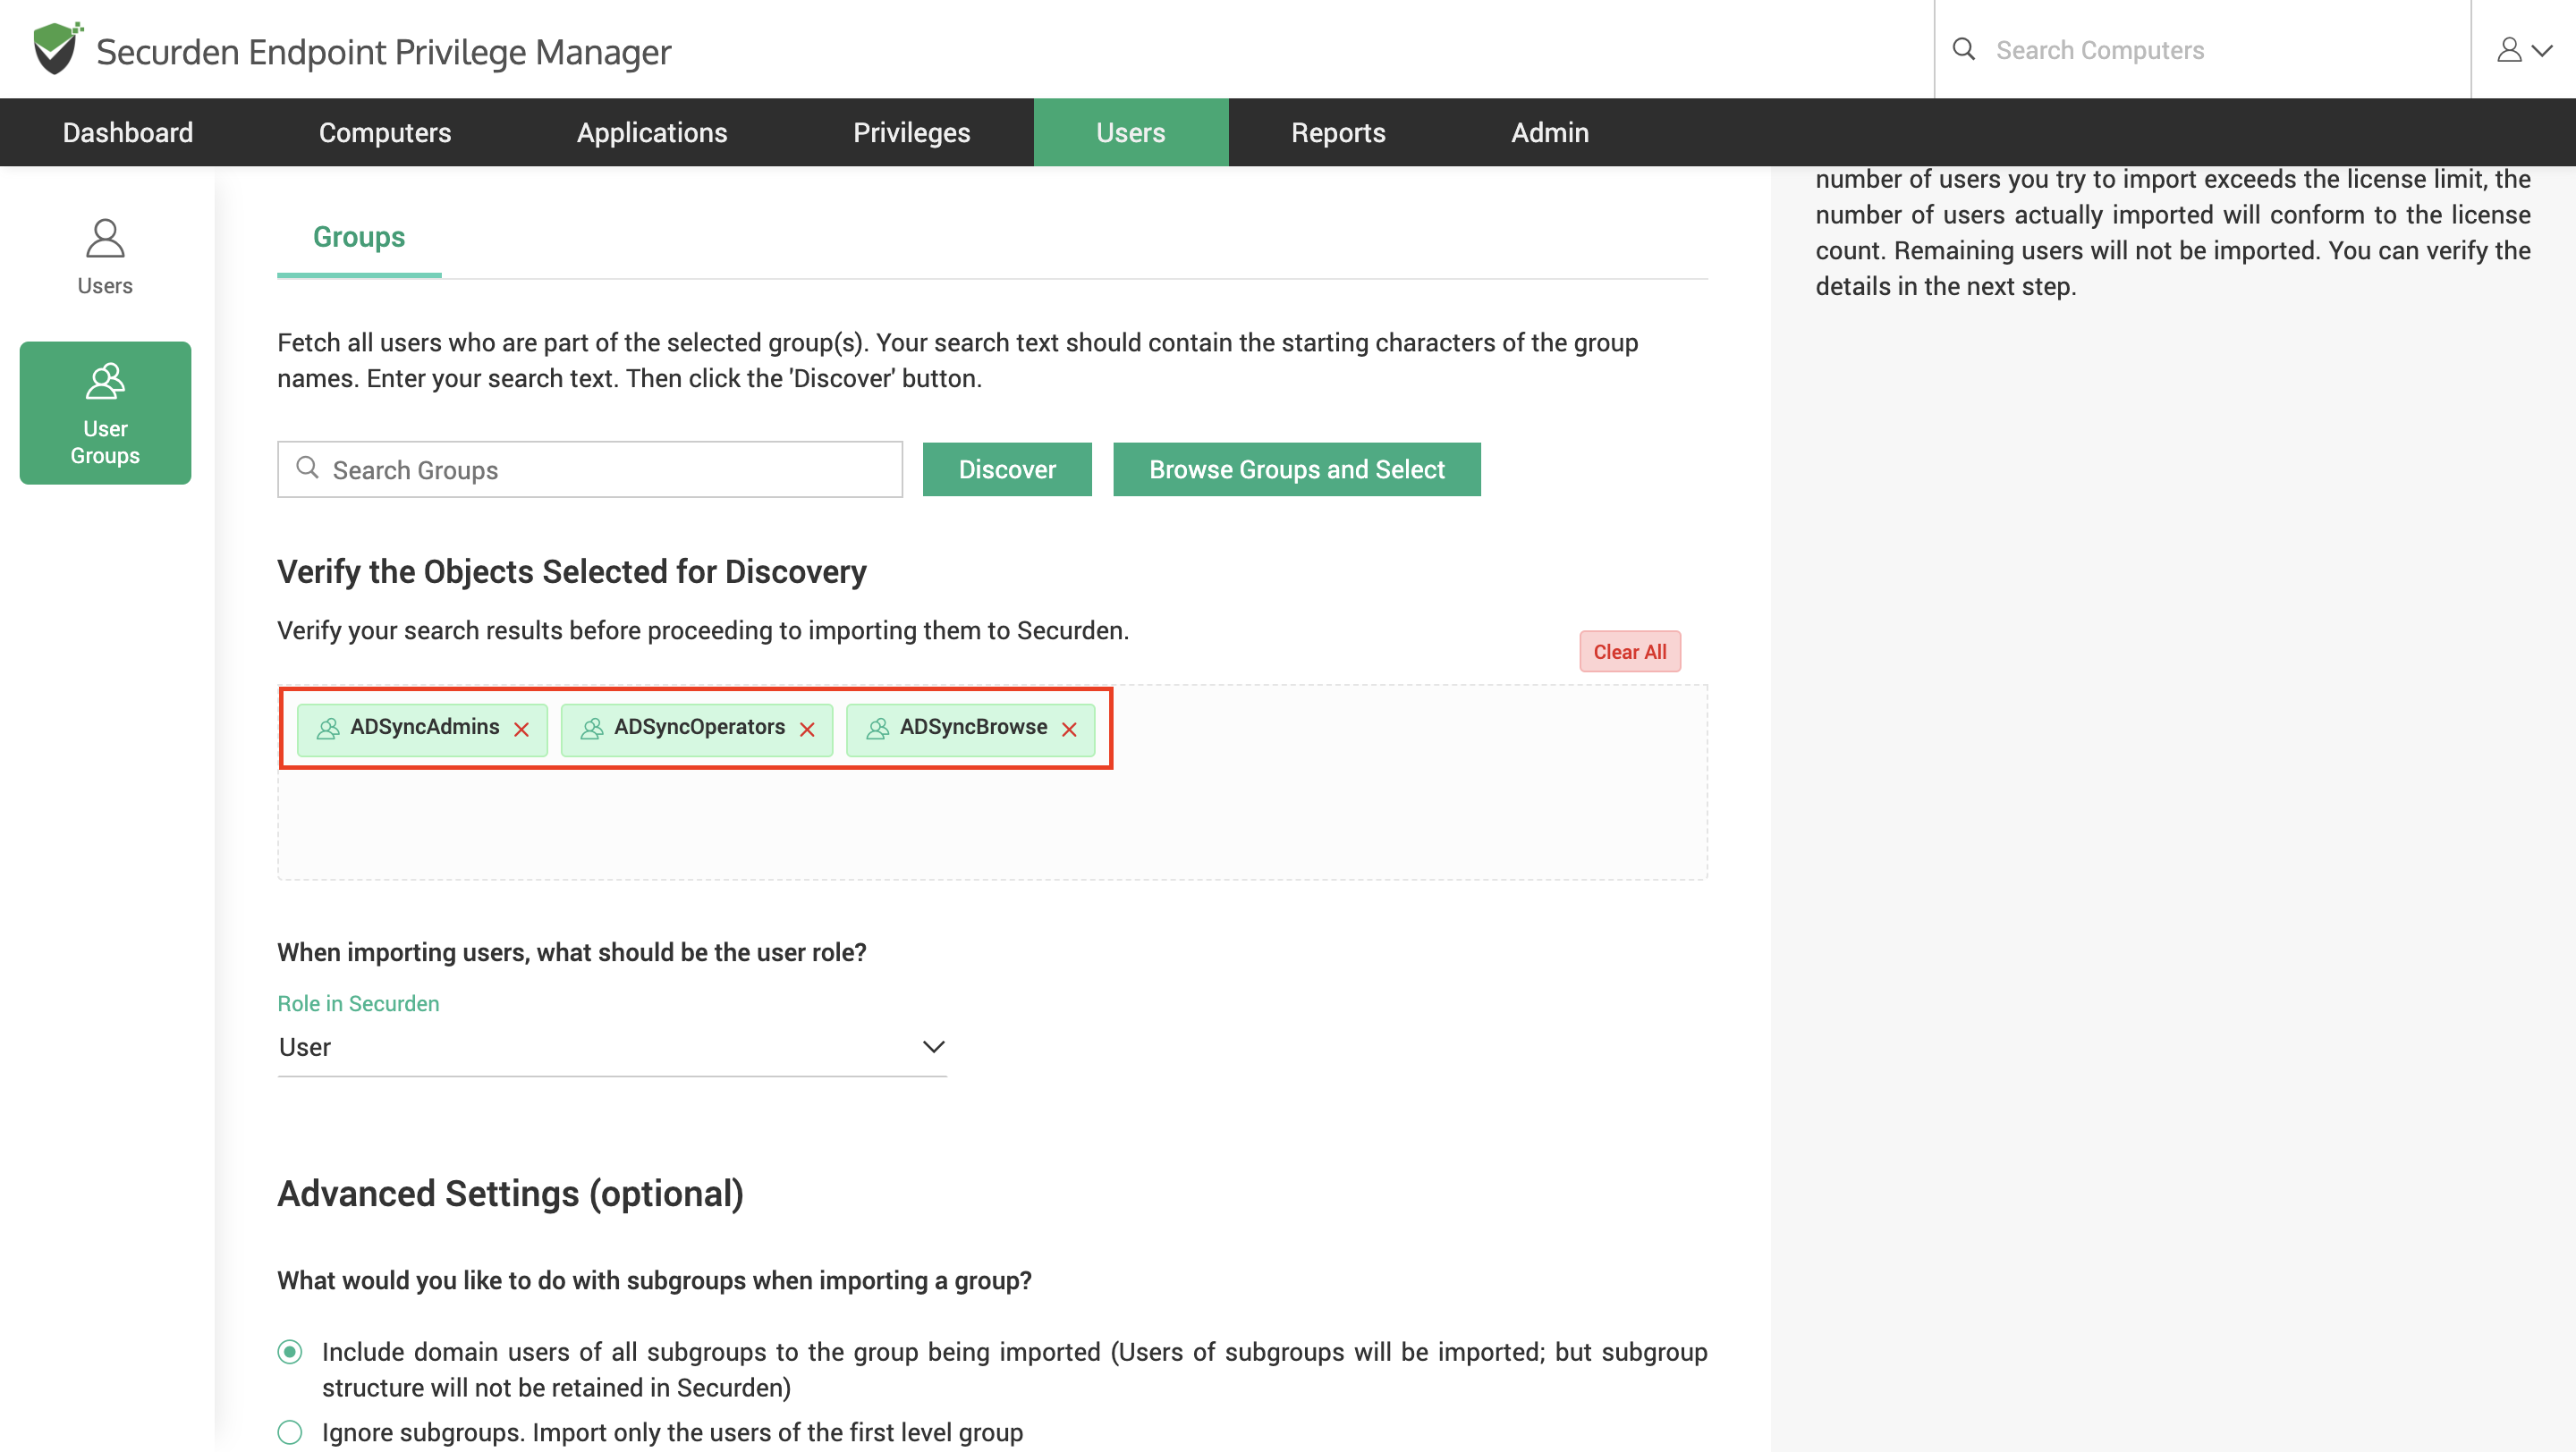Expand the account menu chevron

[x=2542, y=50]
